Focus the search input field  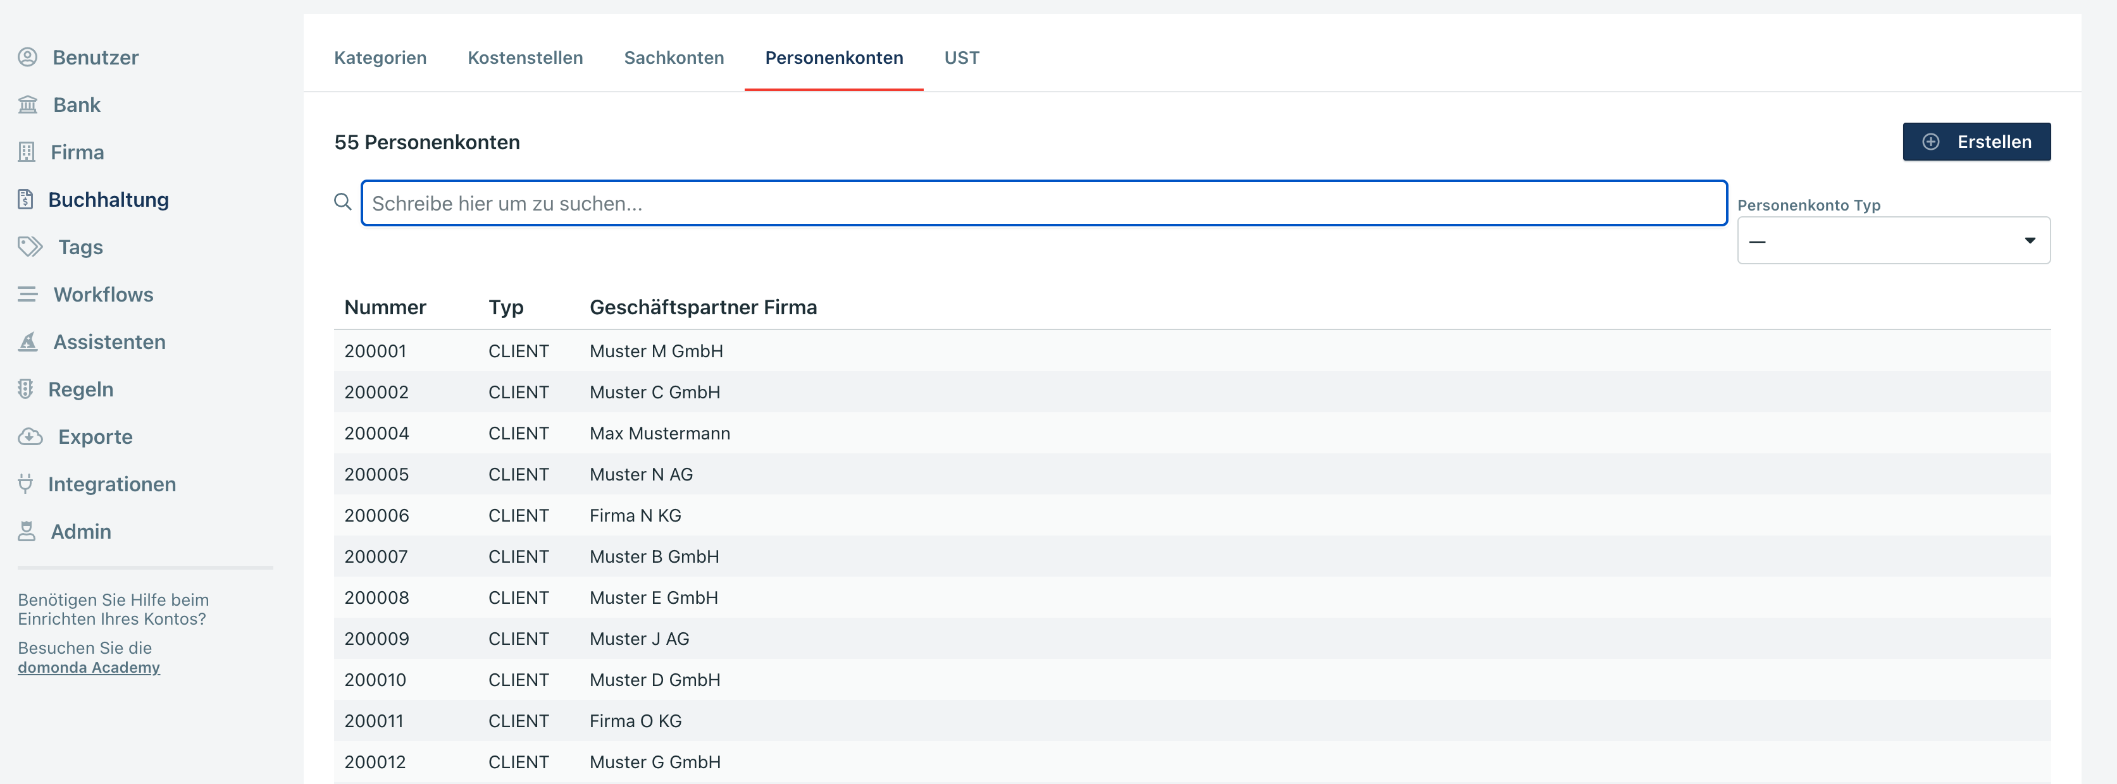click(x=1044, y=204)
